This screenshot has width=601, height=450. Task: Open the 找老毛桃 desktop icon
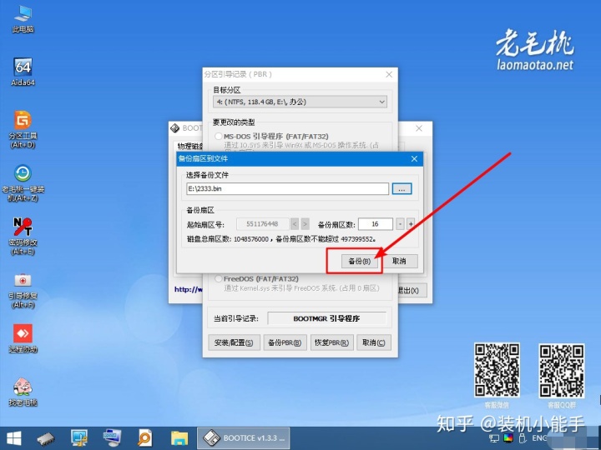pyautogui.click(x=23, y=392)
